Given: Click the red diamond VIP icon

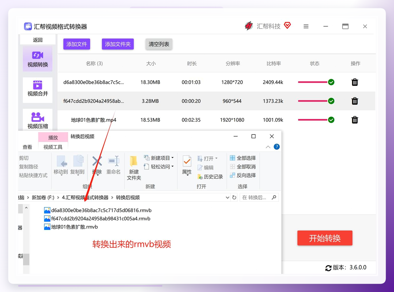Looking at the screenshot, I should coord(287,25).
